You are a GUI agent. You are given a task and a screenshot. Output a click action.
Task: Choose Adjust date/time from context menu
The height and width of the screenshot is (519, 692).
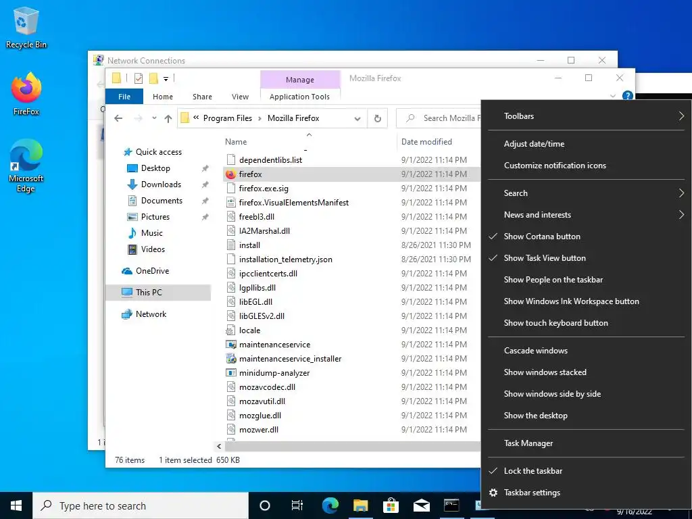point(586,144)
